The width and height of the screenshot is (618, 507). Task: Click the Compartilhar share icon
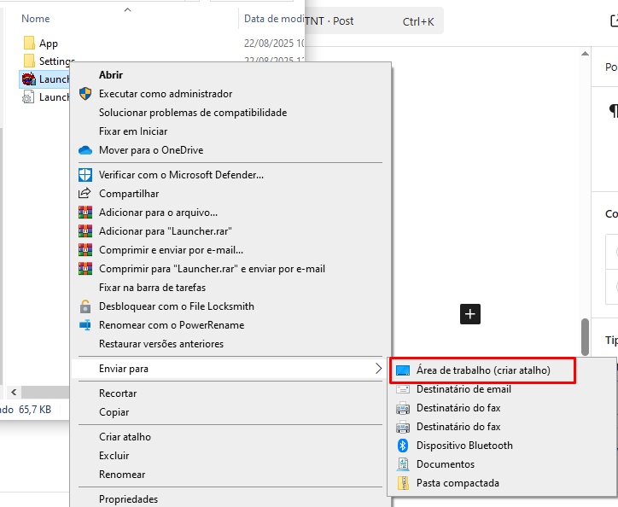(85, 194)
